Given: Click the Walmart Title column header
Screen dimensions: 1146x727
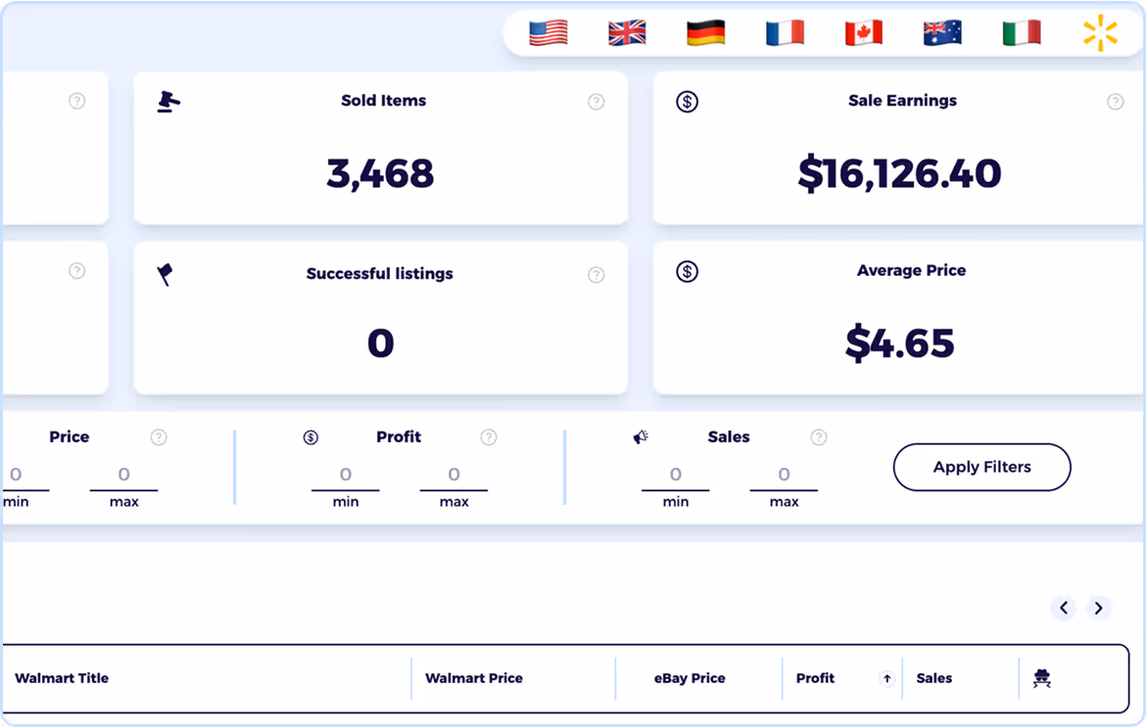Looking at the screenshot, I should 62,678.
